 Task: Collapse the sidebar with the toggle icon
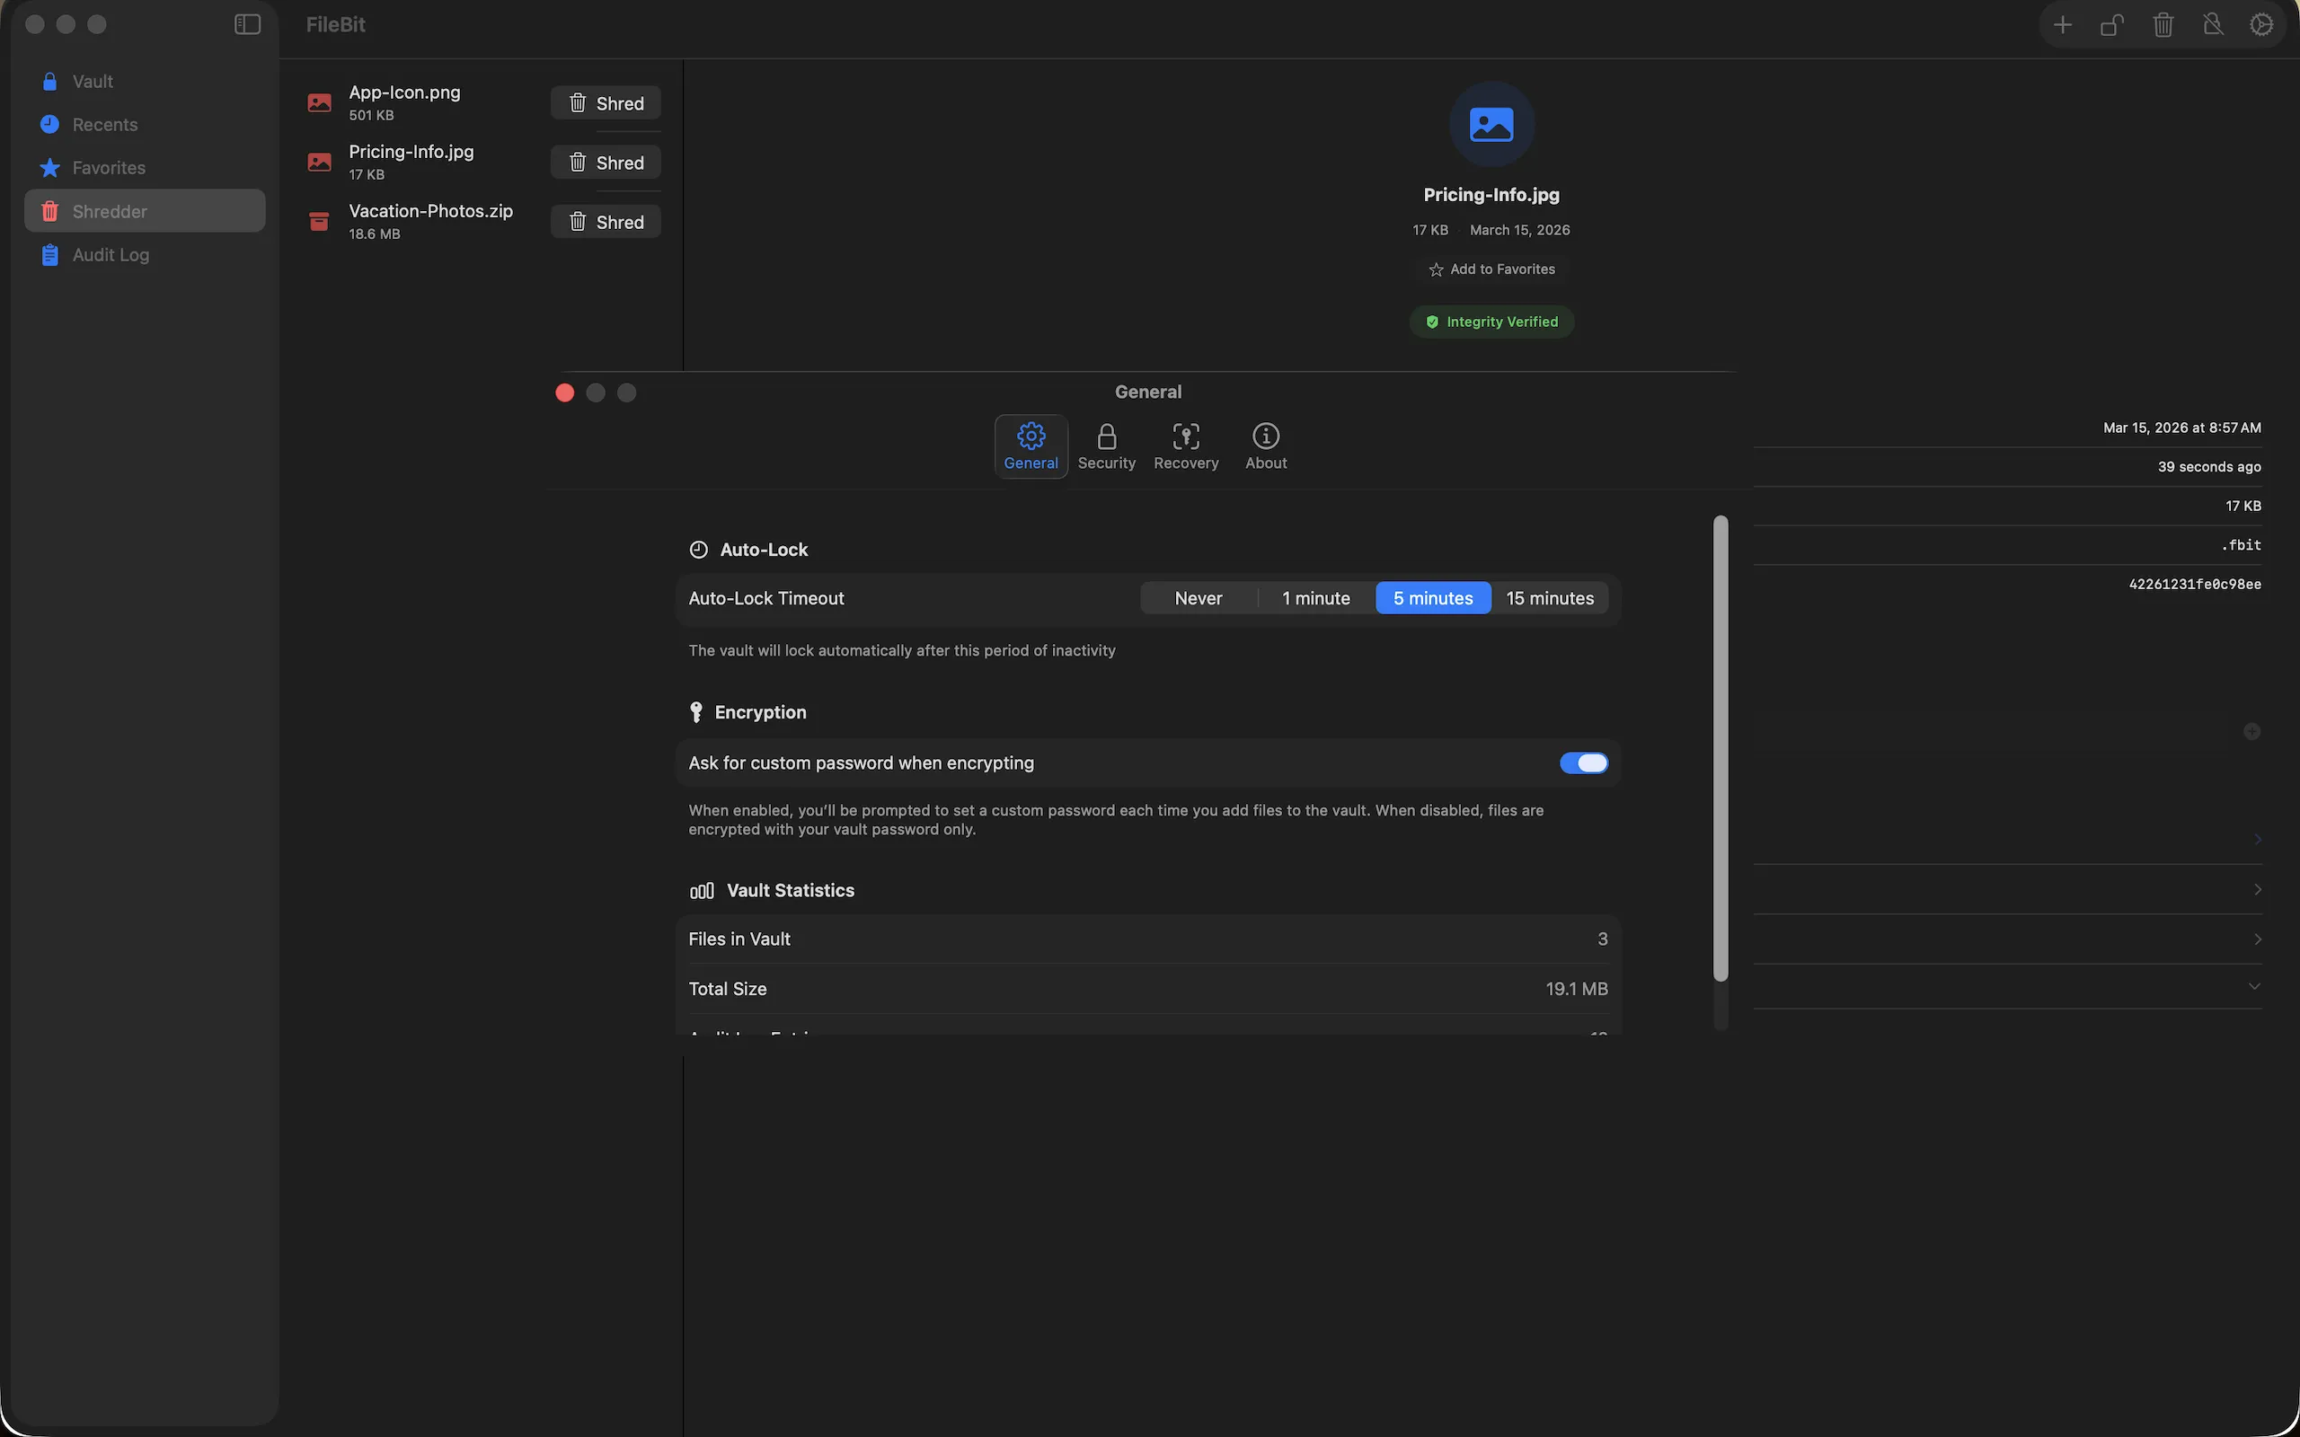[x=246, y=23]
